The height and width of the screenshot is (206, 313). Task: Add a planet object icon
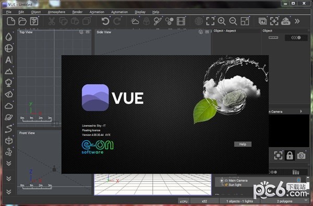(8, 117)
